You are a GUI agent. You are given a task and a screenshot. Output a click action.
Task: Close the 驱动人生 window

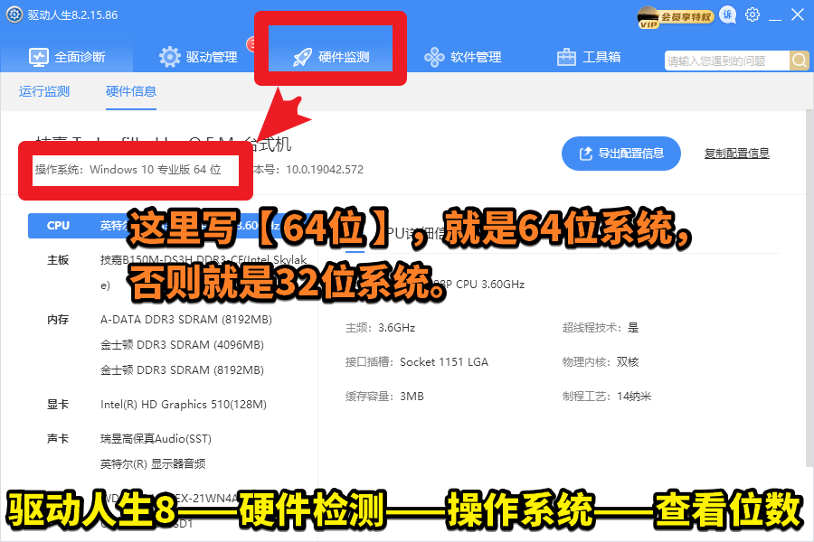click(x=798, y=14)
